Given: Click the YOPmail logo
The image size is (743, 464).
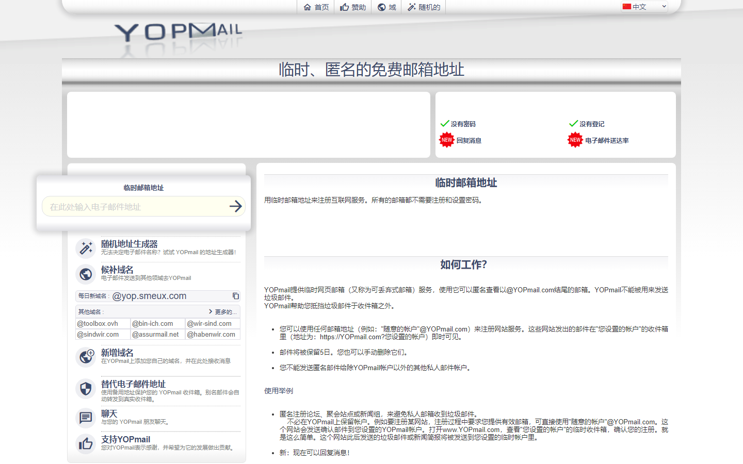Looking at the screenshot, I should pos(178,32).
